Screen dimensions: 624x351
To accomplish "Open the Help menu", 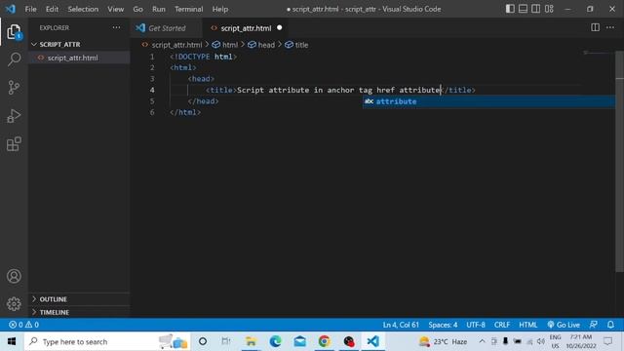I will (x=220, y=9).
